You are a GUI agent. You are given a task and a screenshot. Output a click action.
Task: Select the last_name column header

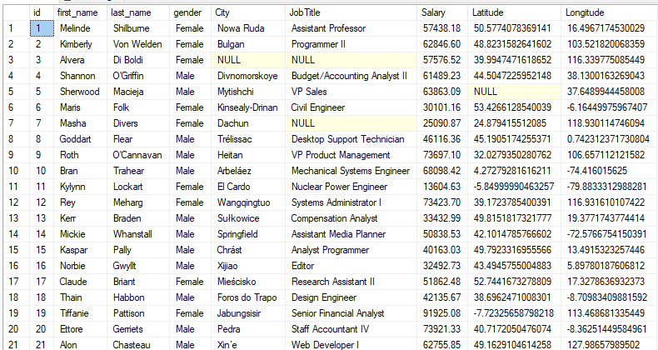pos(138,12)
